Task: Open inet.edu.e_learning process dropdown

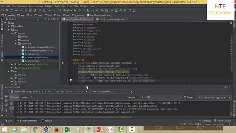Action: tap(112, 92)
